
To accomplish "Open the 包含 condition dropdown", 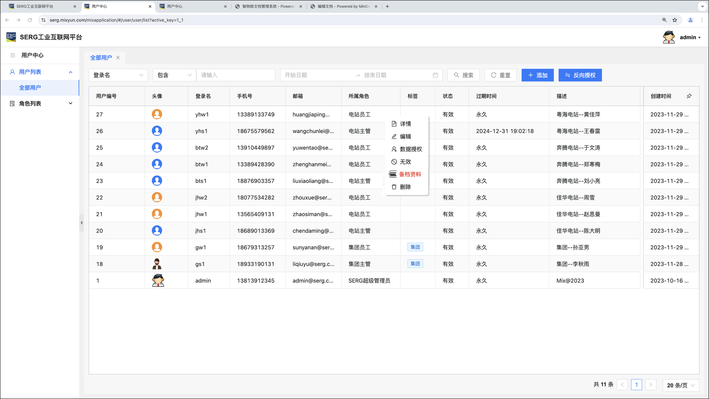I will pyautogui.click(x=174, y=75).
